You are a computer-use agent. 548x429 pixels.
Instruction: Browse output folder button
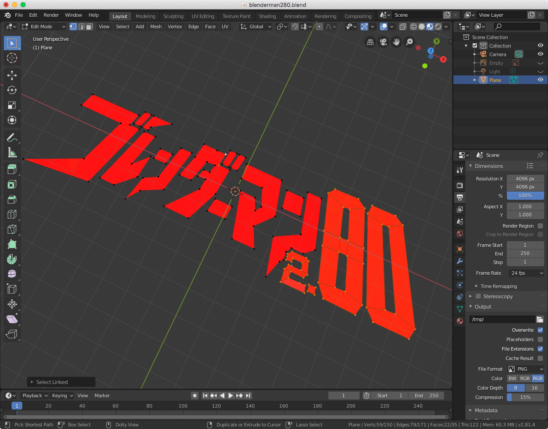(x=540, y=319)
